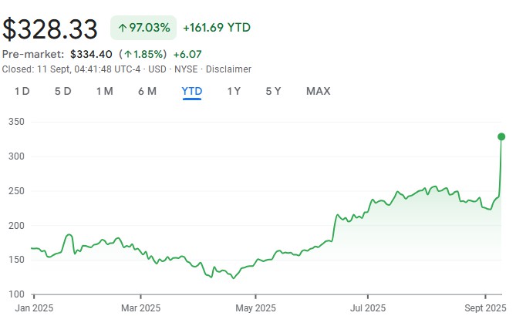Click the 350 y-axis value label
The width and height of the screenshot is (516, 326).
(17, 122)
